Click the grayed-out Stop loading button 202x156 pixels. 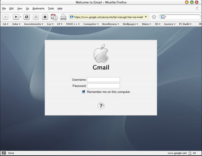click(x=36, y=17)
